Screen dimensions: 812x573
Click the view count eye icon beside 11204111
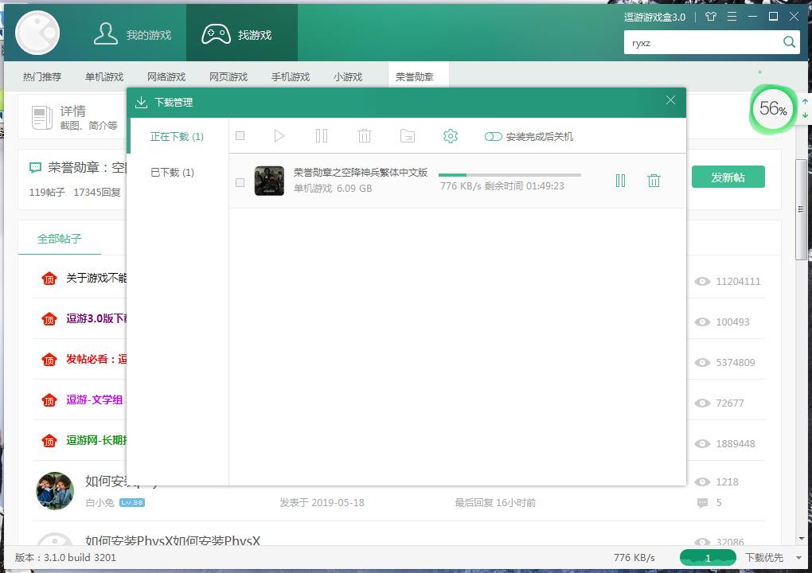click(702, 281)
